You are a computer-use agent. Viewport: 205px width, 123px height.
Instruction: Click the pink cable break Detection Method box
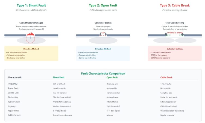pyautogui.click(x=175, y=53)
